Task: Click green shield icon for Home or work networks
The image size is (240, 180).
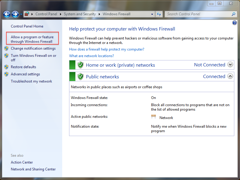Action: click(x=81, y=65)
